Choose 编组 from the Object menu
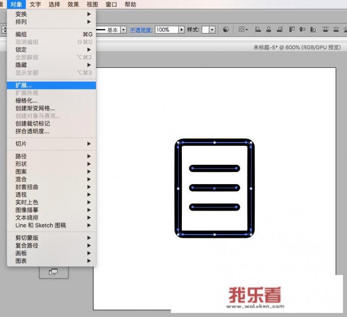 pos(51,34)
